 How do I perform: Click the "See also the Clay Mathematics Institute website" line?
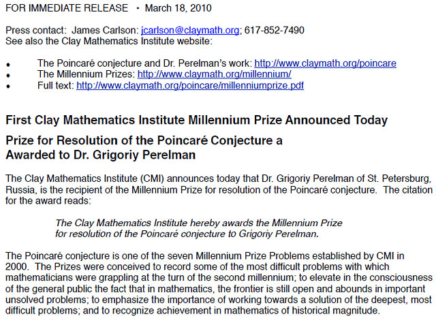[x=109, y=41]
